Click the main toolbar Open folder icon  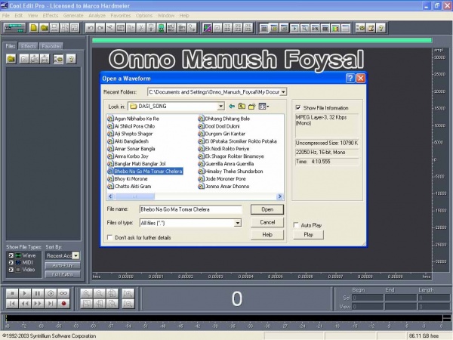pyautogui.click(x=44, y=28)
